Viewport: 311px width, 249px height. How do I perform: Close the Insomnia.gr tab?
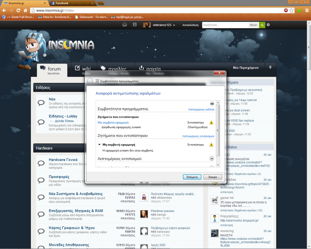(45, 3)
